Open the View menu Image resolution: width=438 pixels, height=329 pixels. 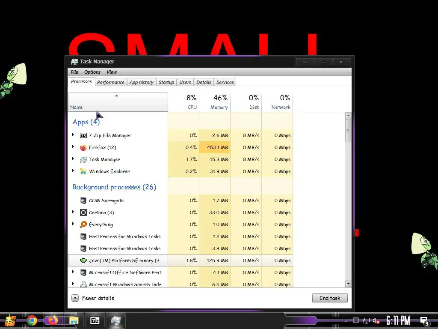pos(112,72)
